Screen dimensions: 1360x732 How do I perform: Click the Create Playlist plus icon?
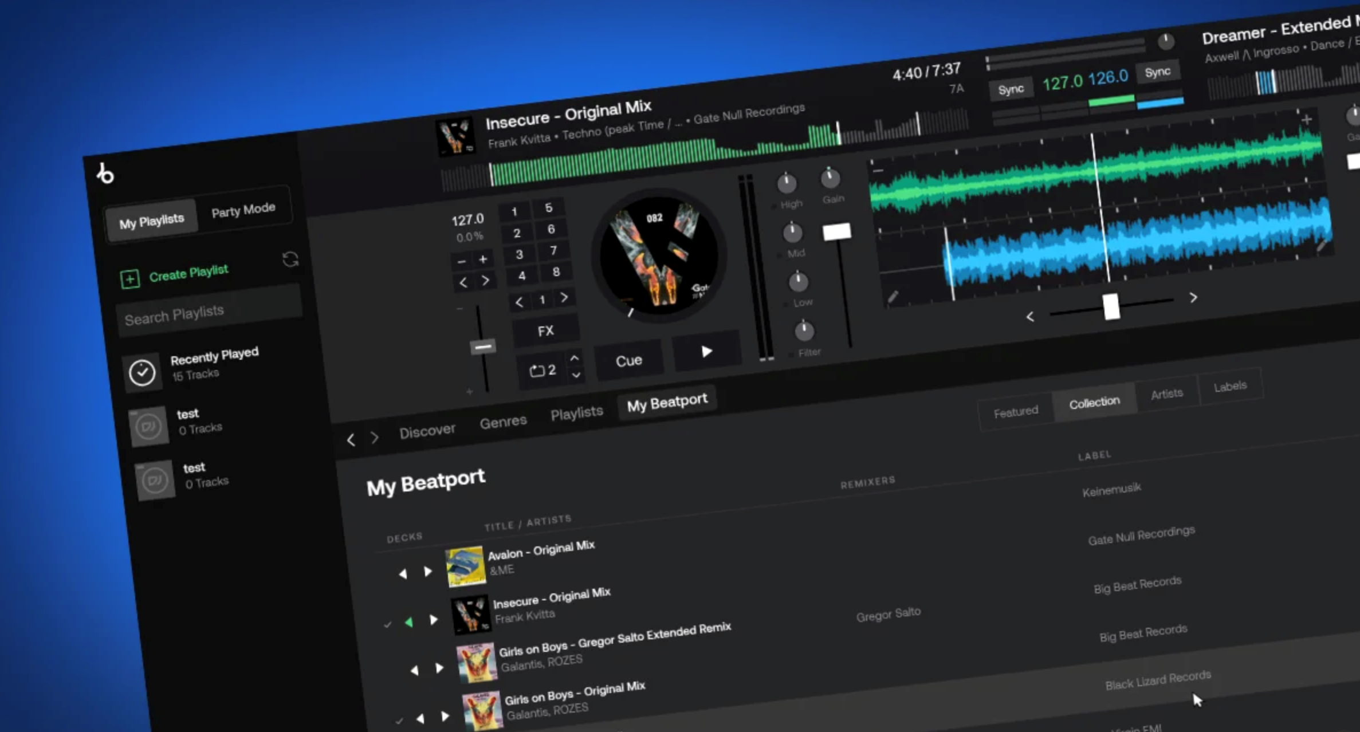pyautogui.click(x=130, y=279)
